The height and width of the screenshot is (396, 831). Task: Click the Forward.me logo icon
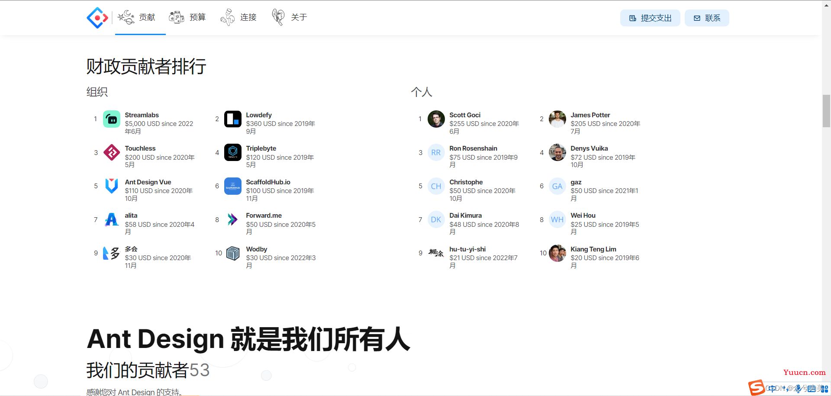pos(233,219)
